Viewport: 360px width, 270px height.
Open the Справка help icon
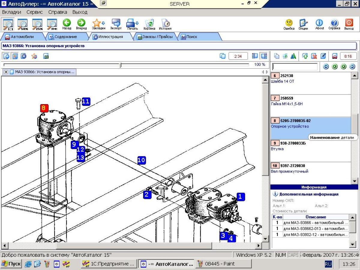tap(334, 24)
